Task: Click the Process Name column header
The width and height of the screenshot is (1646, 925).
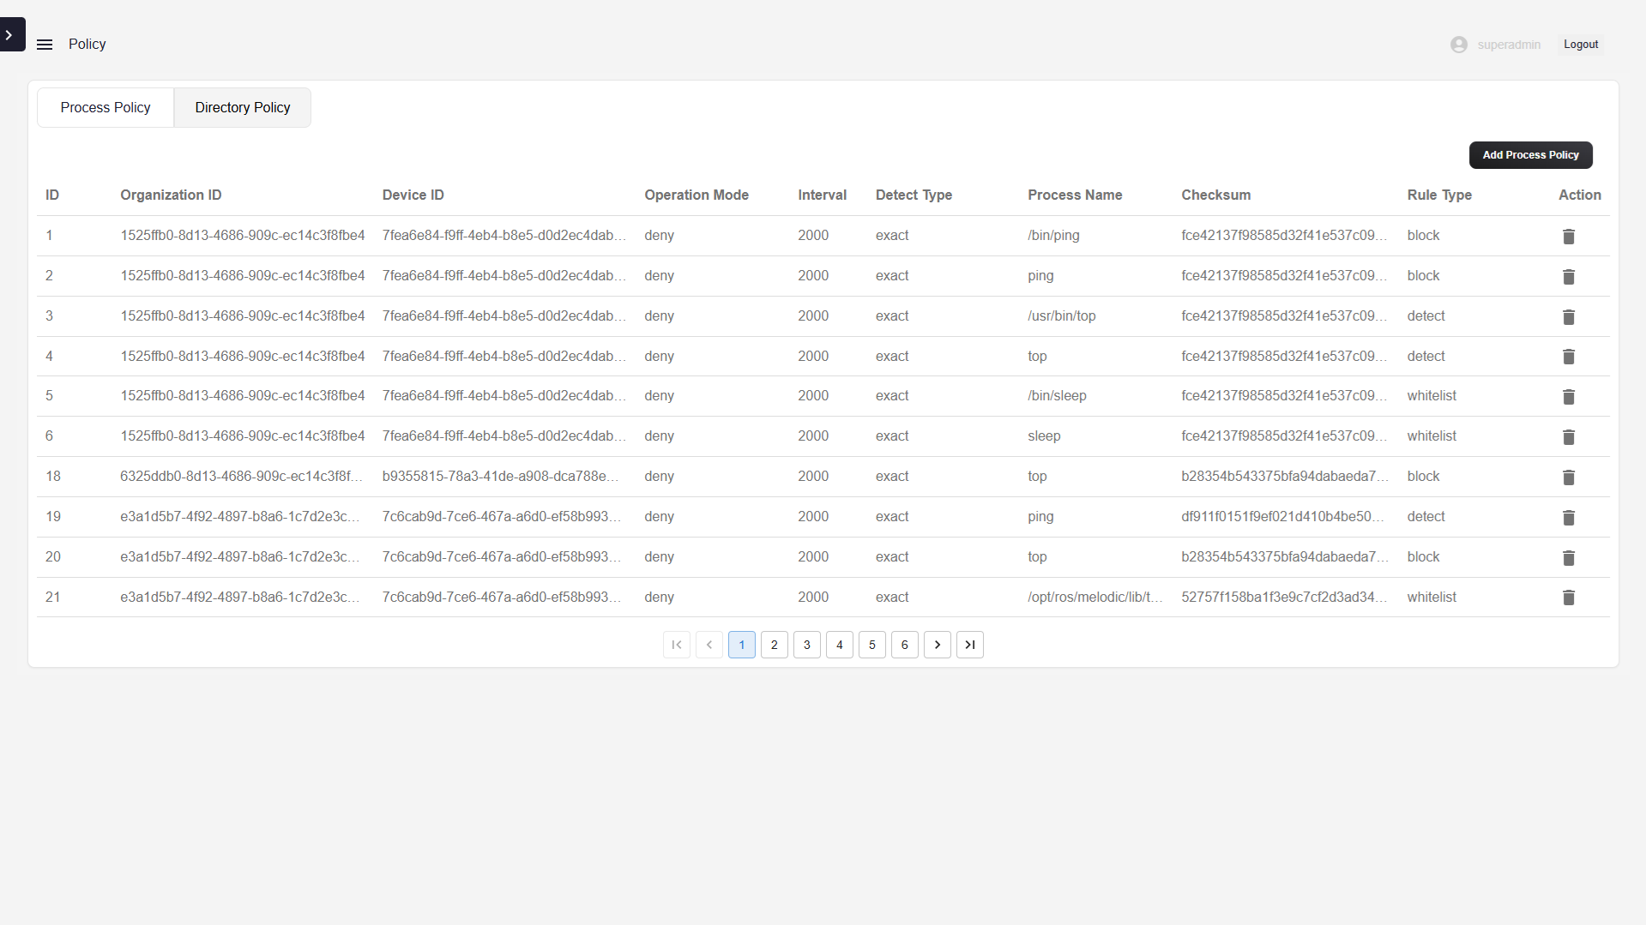Action: [x=1075, y=195]
